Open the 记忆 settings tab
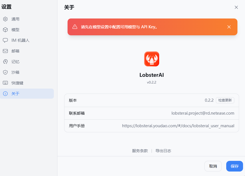 [27, 62]
